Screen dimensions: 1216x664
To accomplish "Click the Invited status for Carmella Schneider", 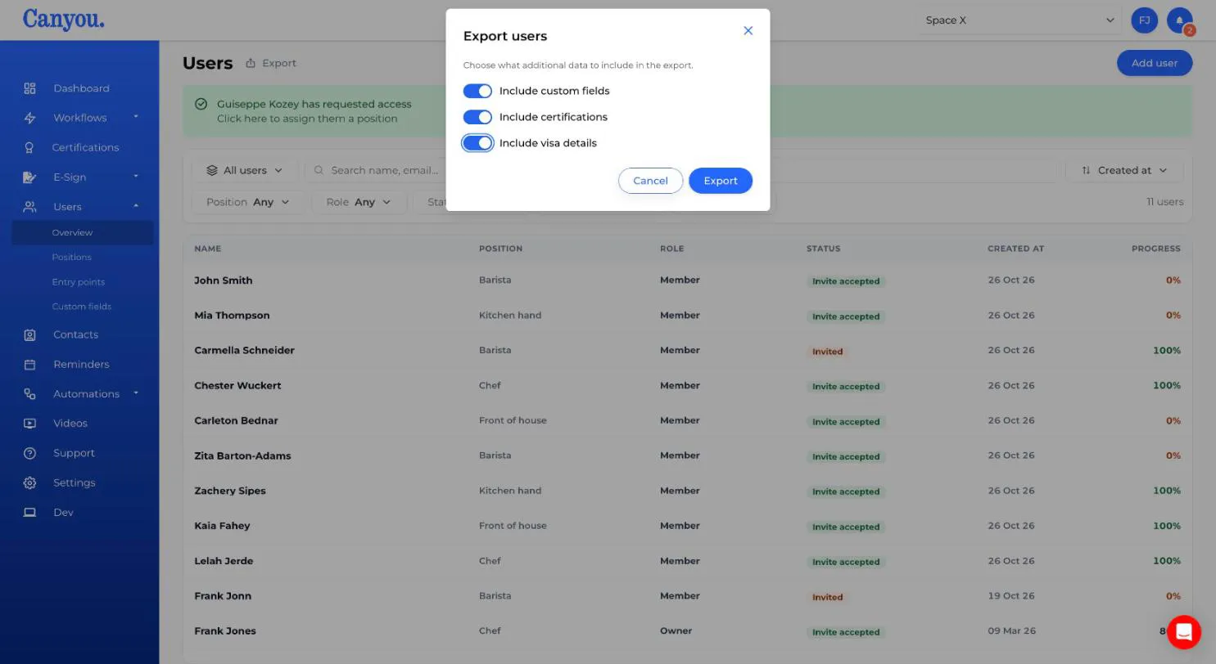I will coord(827,352).
